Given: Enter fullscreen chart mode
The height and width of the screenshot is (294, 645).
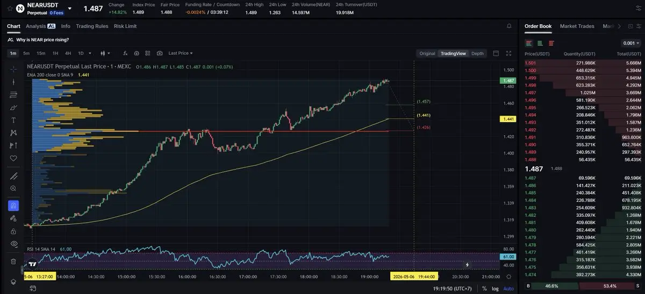Looking at the screenshot, I should pos(509,53).
